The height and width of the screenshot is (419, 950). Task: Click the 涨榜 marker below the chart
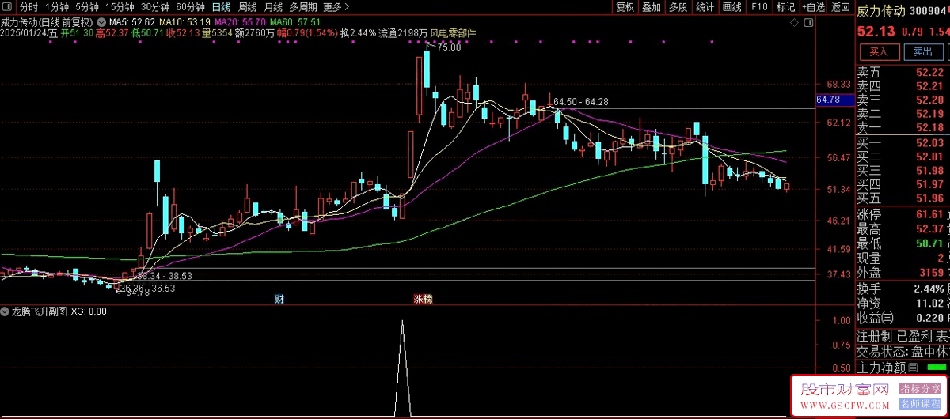tap(423, 299)
